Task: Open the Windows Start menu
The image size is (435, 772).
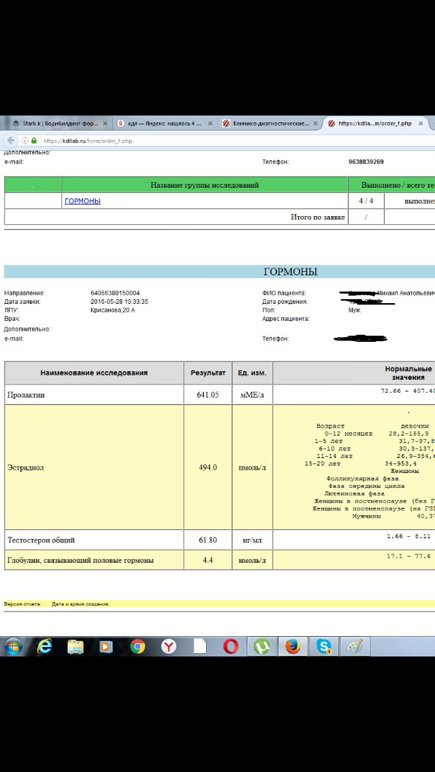Action: (x=14, y=646)
